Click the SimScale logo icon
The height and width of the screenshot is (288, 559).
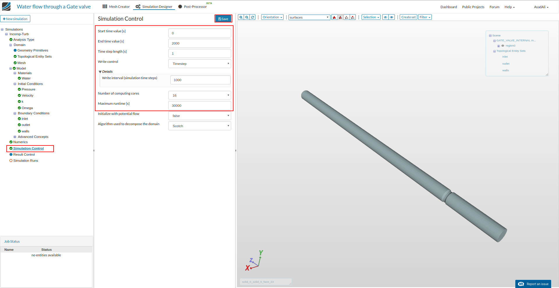pos(6,6)
